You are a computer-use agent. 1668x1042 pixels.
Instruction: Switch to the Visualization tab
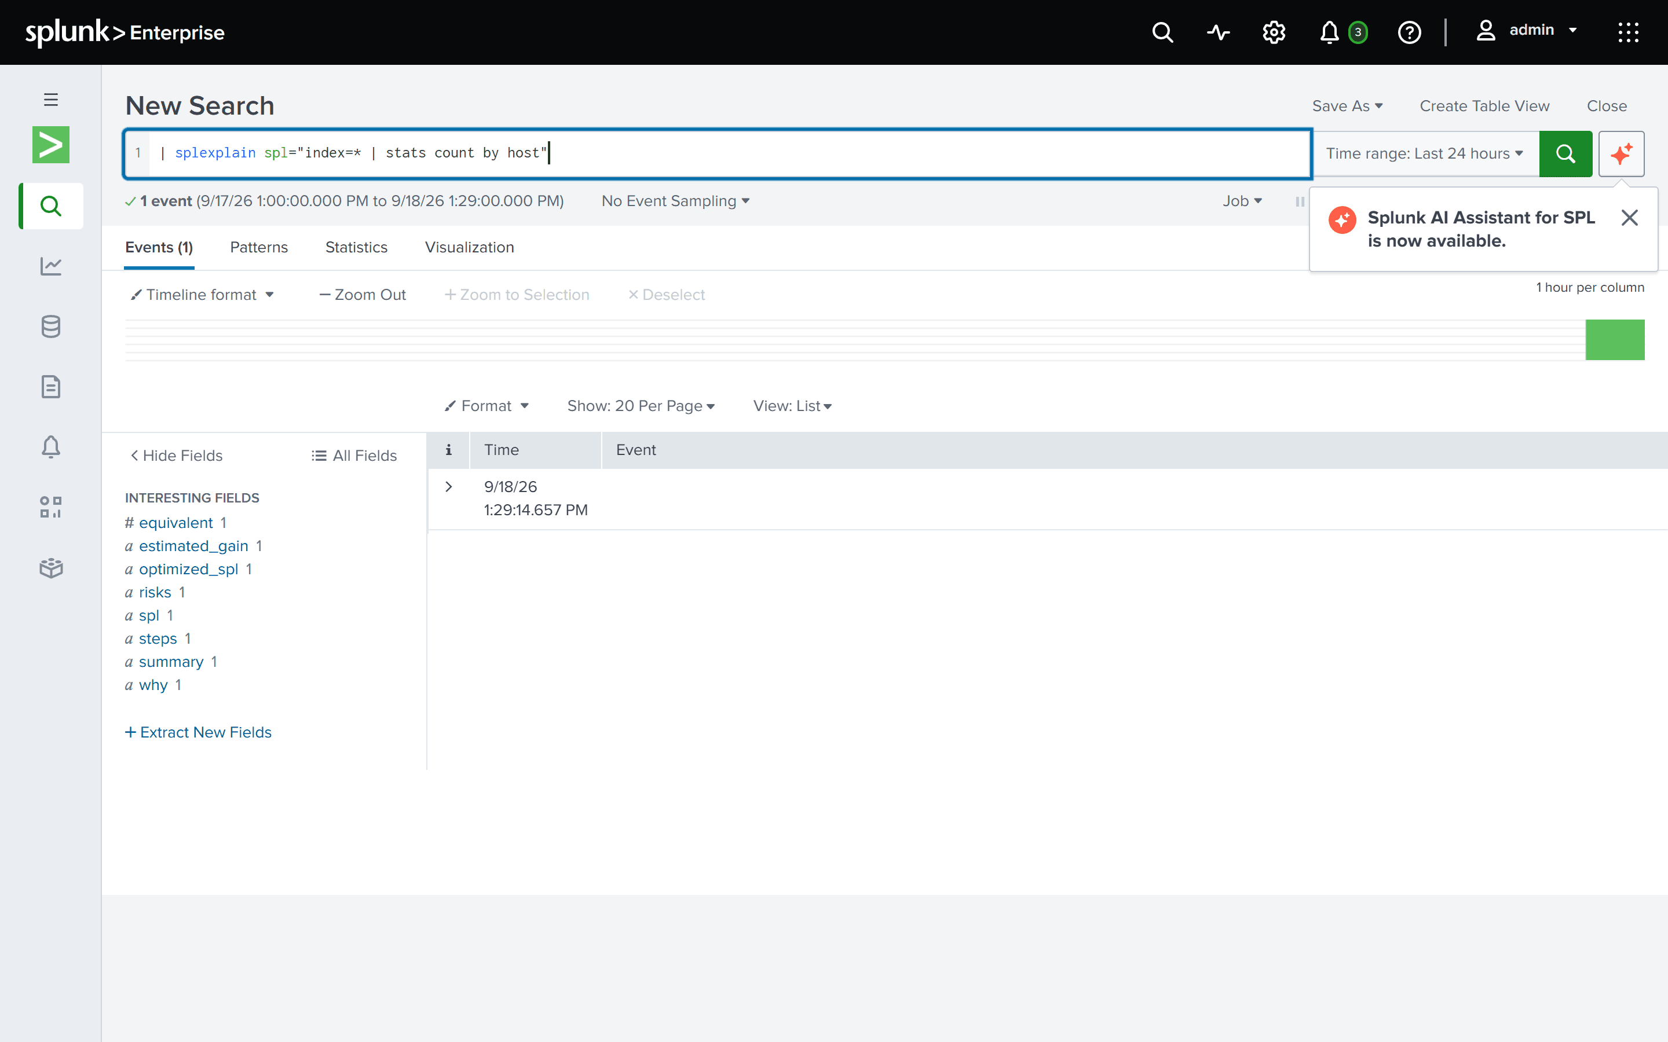(469, 247)
